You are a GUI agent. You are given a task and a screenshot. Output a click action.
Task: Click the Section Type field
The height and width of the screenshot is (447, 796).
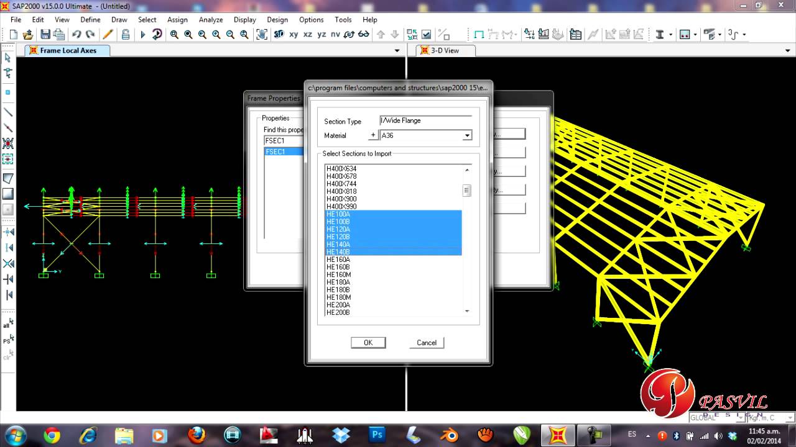[x=425, y=121]
